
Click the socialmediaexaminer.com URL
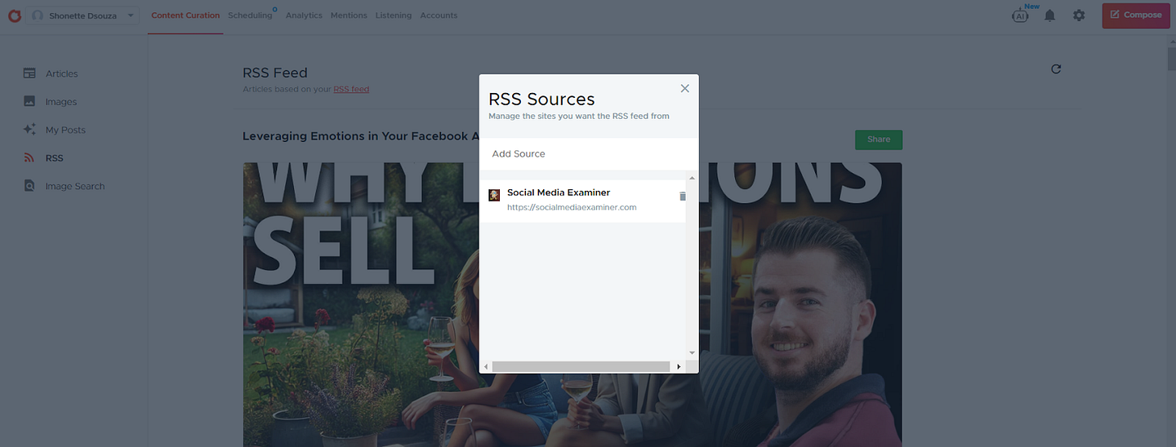(x=572, y=207)
